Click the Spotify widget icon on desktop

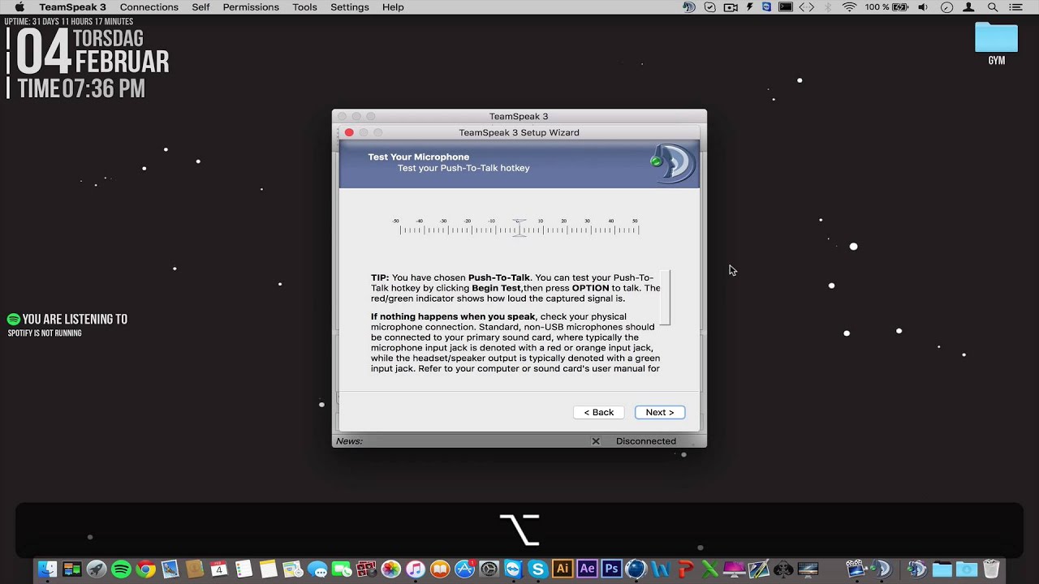coord(13,320)
